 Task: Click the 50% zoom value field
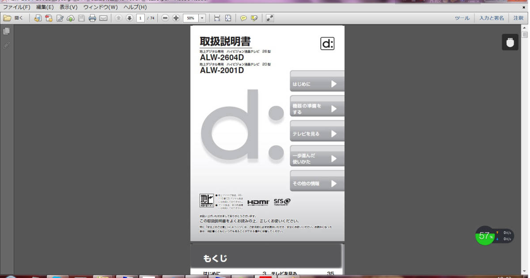point(191,18)
